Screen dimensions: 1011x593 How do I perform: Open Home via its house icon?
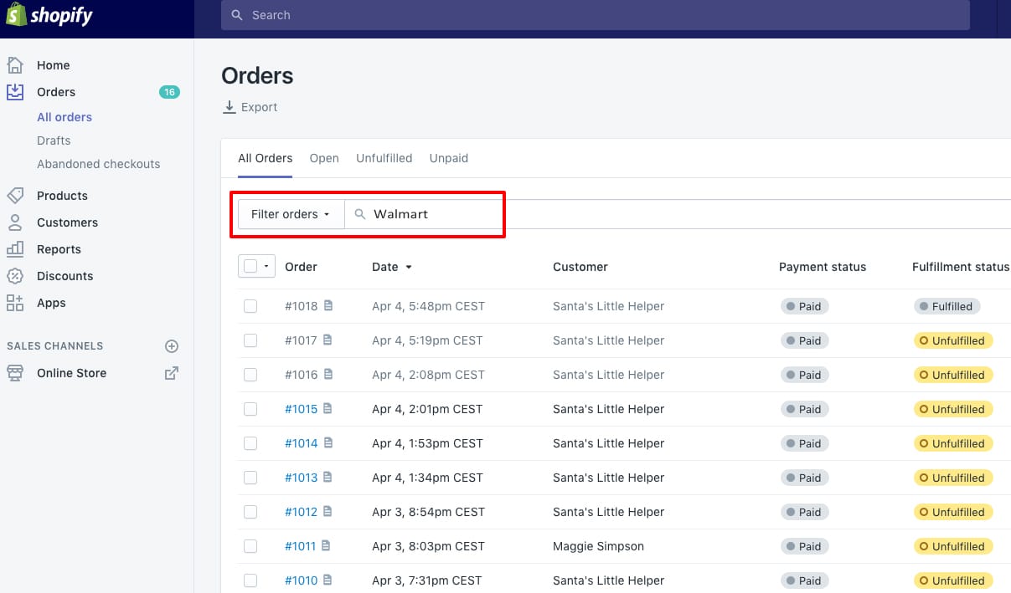(15, 65)
